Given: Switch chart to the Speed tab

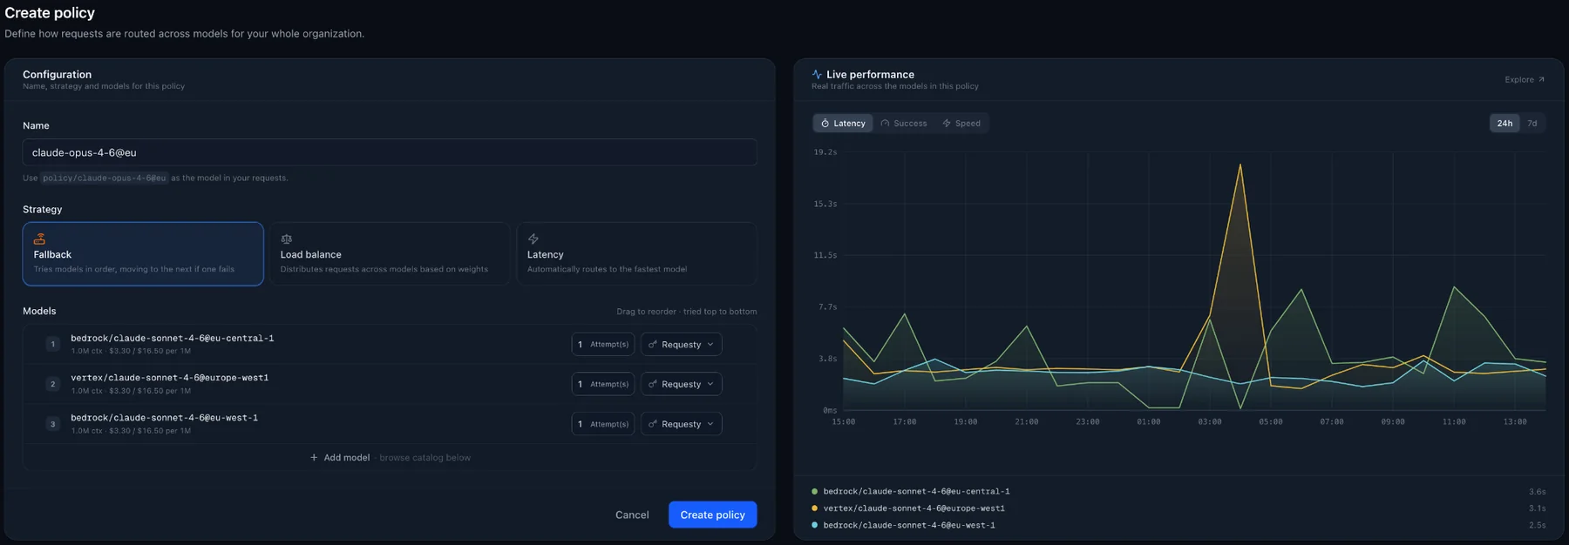Looking at the screenshot, I should point(961,124).
